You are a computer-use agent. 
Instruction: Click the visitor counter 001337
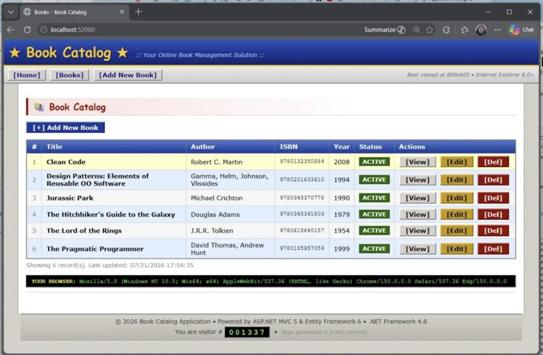(247, 332)
